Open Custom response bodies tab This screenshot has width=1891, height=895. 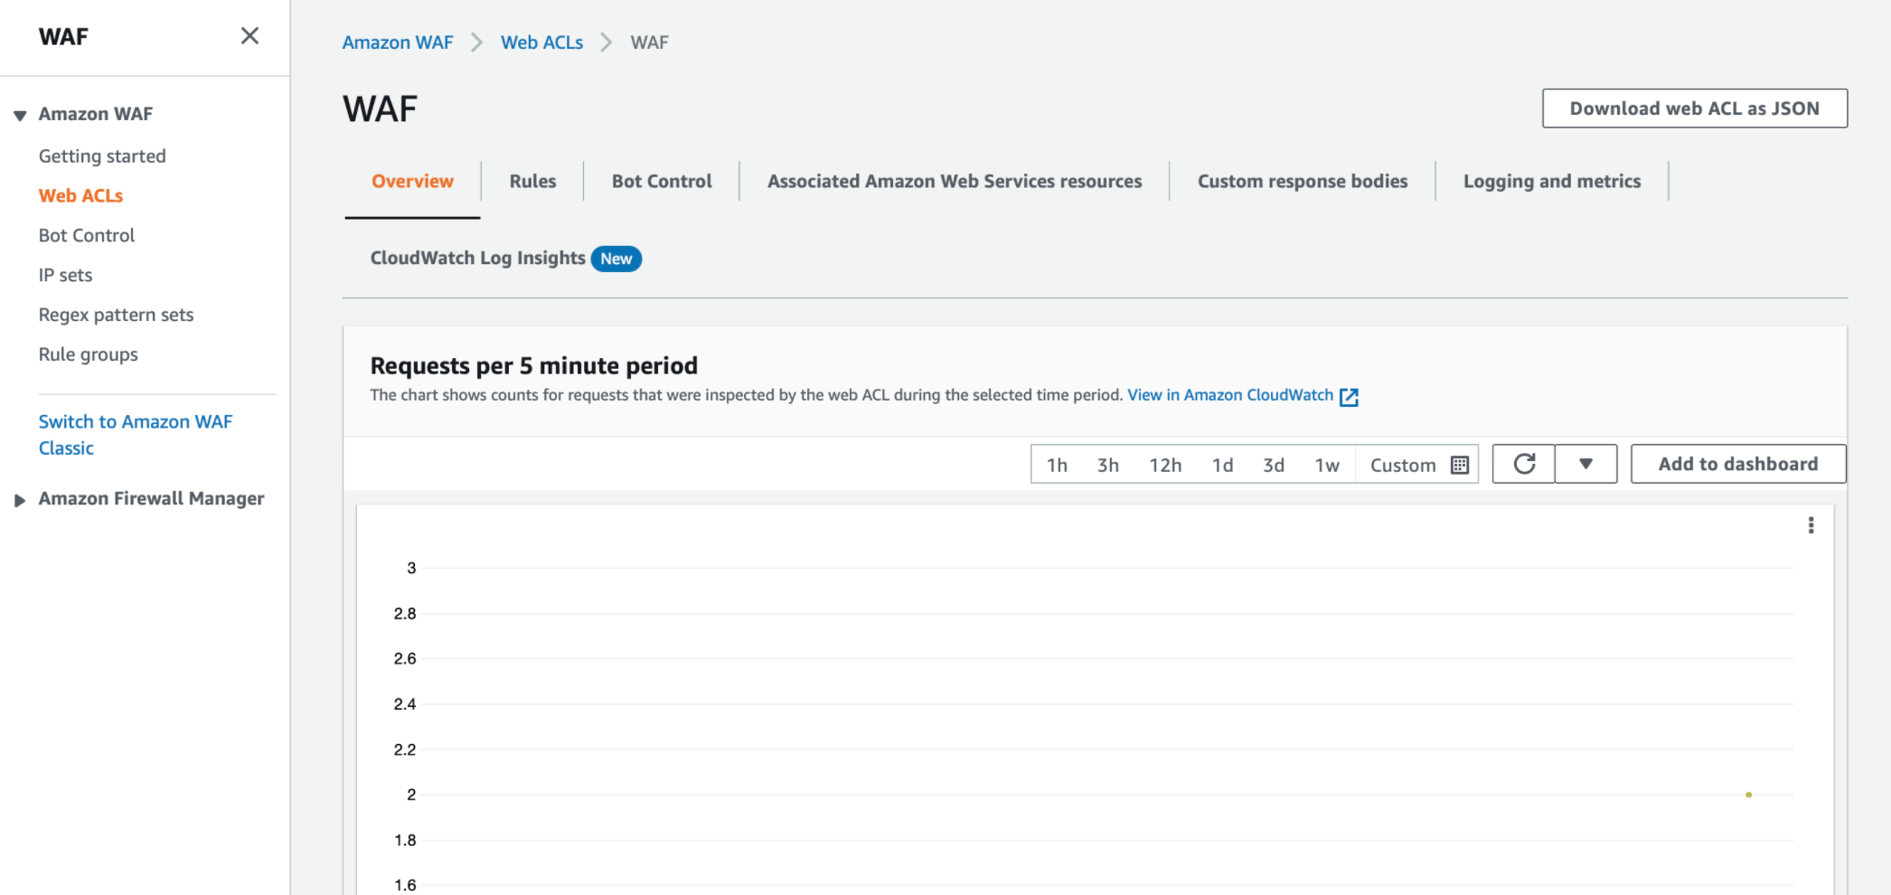point(1303,181)
